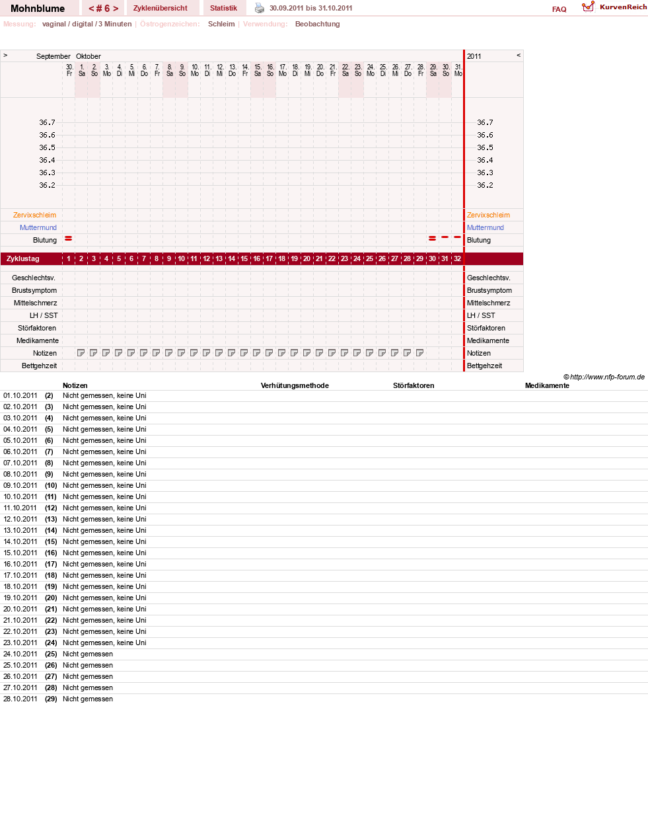Open the note icon for cycle day 14
The width and height of the screenshot is (648, 821).
tap(232, 353)
